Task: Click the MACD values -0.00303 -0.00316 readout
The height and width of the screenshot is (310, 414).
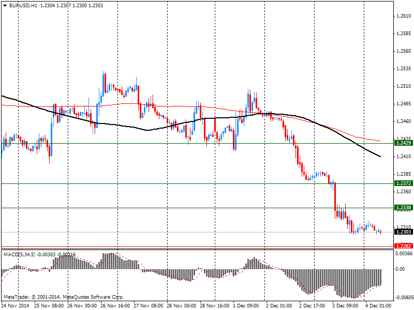Action: [56, 254]
